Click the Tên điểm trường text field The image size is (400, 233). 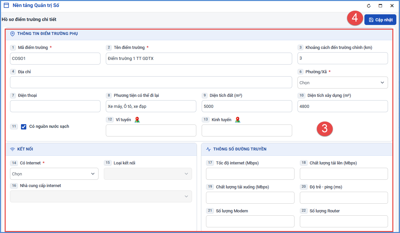pos(199,59)
